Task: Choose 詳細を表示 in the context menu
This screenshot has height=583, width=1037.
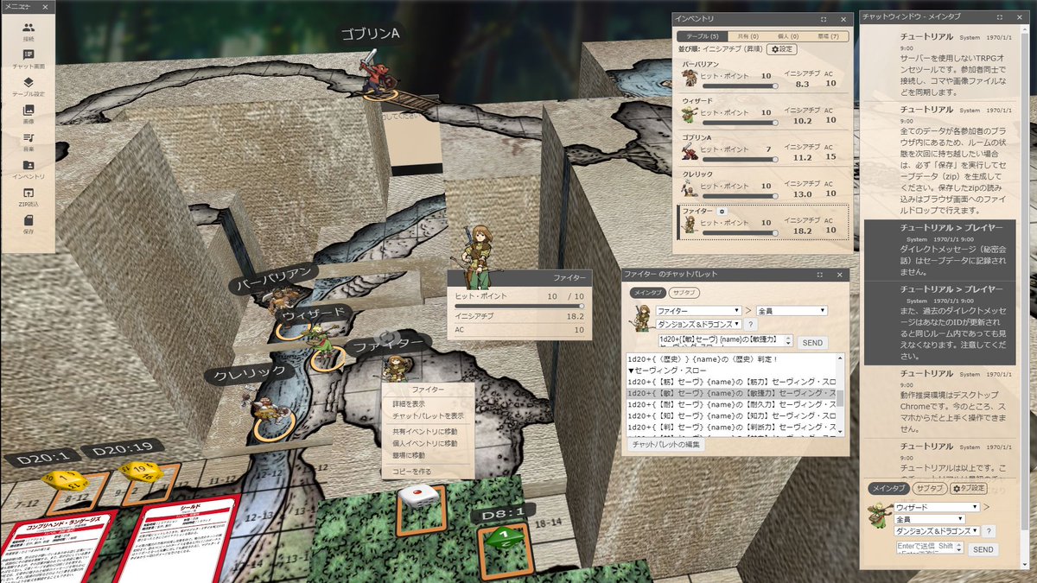Action: click(x=408, y=403)
